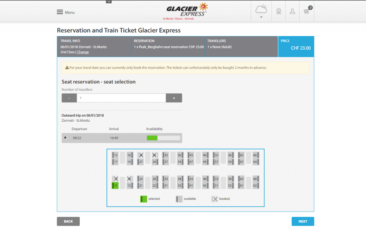Select seat 15

[x=115, y=155]
